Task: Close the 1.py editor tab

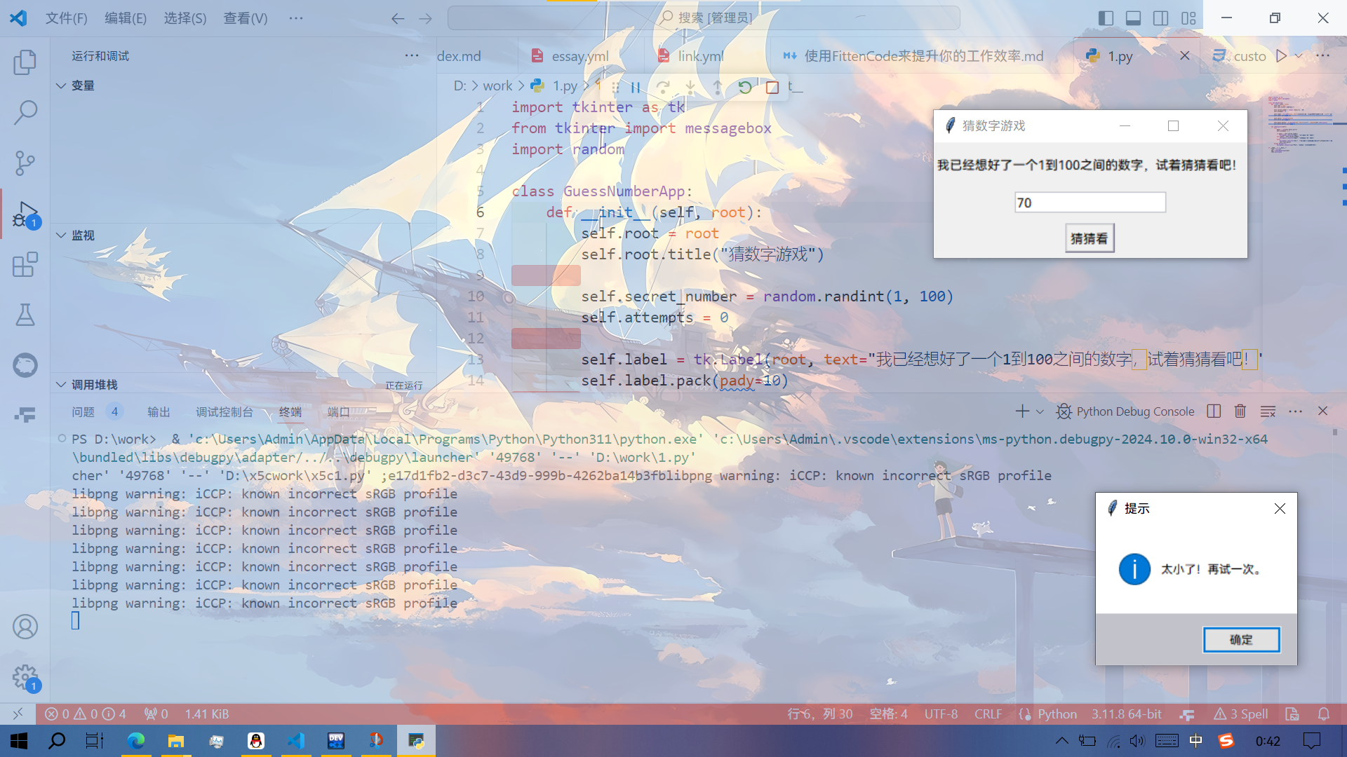Action: [1185, 56]
